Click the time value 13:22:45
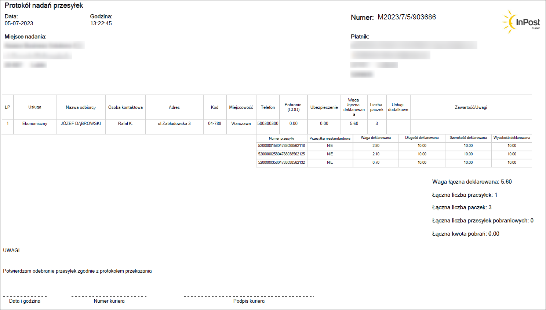This screenshot has height=310, width=546. coord(101,23)
